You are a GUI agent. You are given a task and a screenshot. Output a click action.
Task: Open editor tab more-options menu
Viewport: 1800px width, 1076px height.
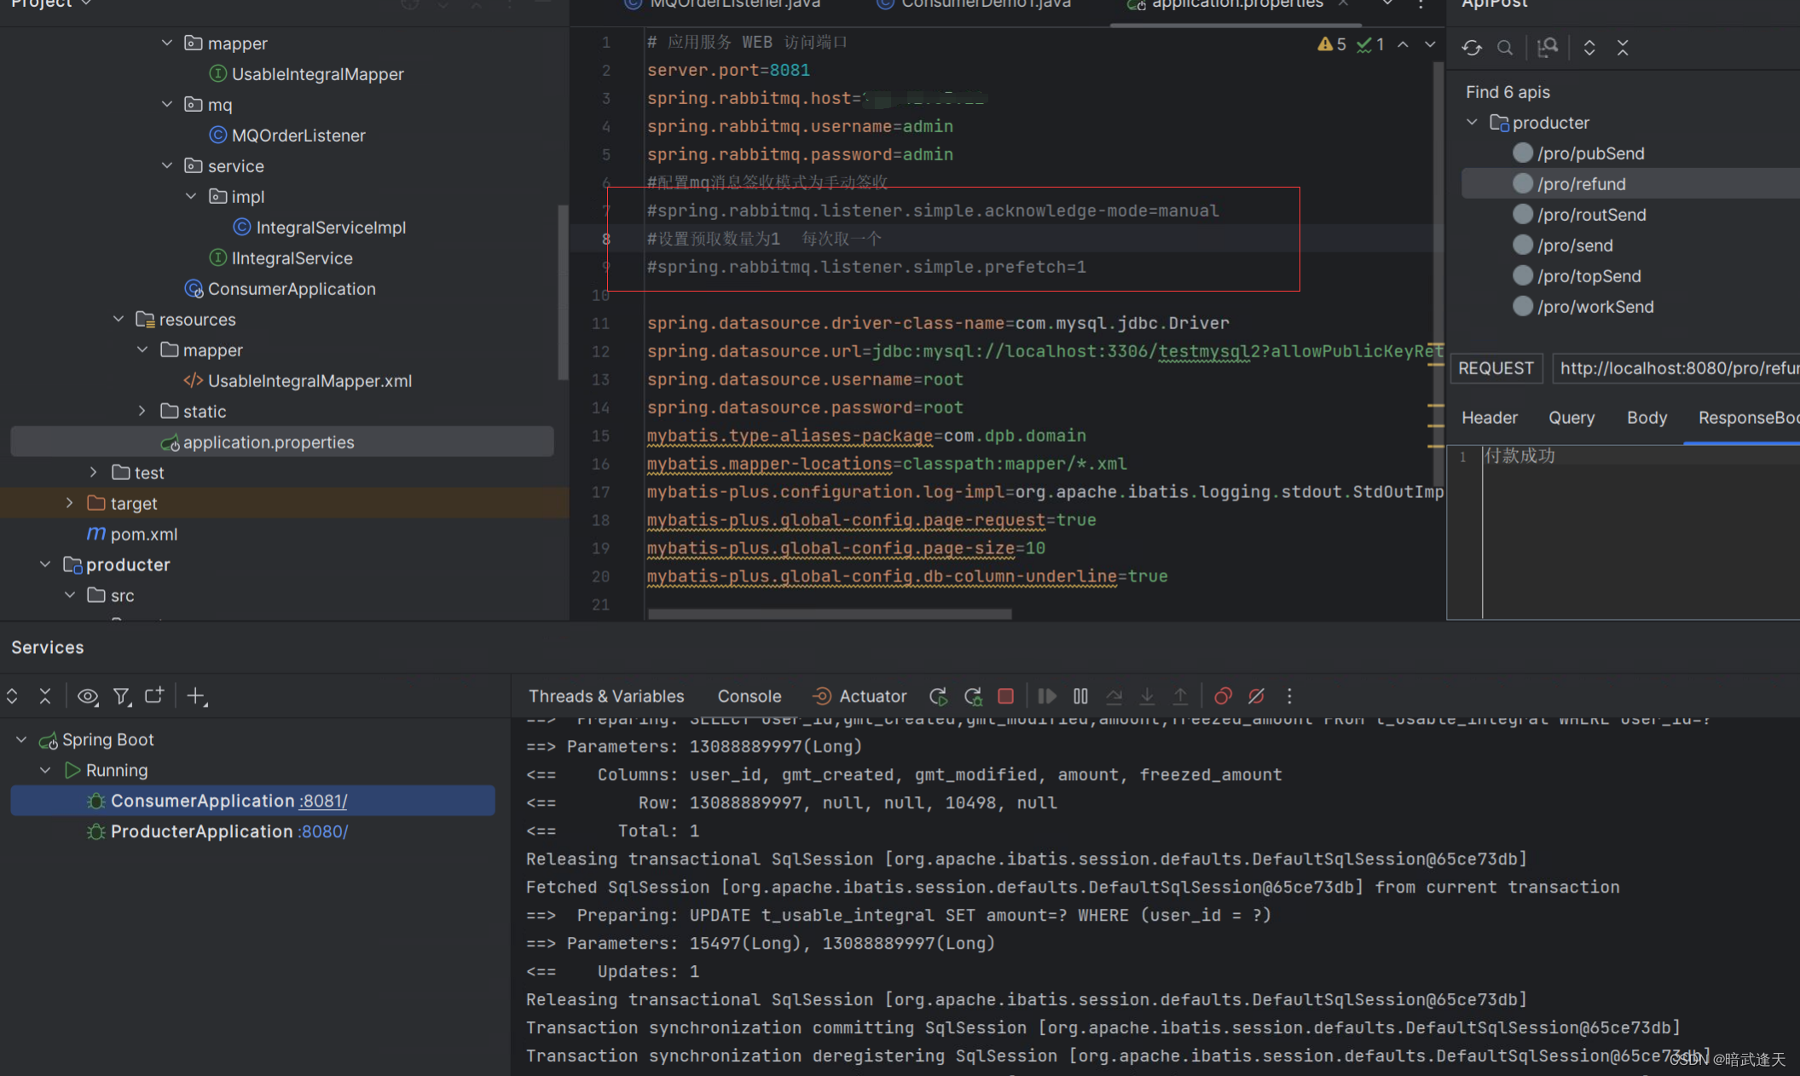coord(1421,4)
